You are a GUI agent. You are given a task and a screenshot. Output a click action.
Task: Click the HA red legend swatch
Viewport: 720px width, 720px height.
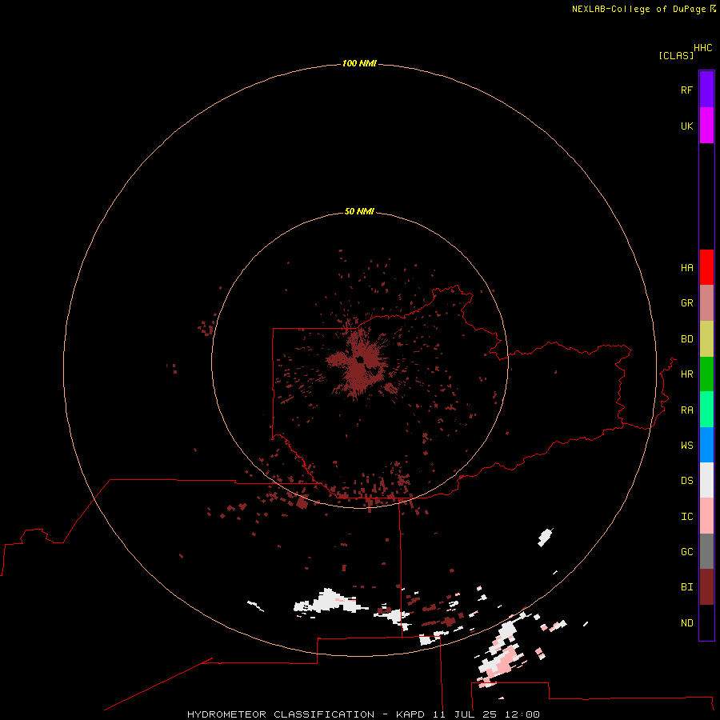coord(706,267)
